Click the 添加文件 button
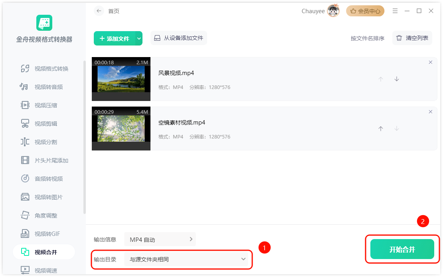The width and height of the screenshot is (443, 277). tap(115, 38)
